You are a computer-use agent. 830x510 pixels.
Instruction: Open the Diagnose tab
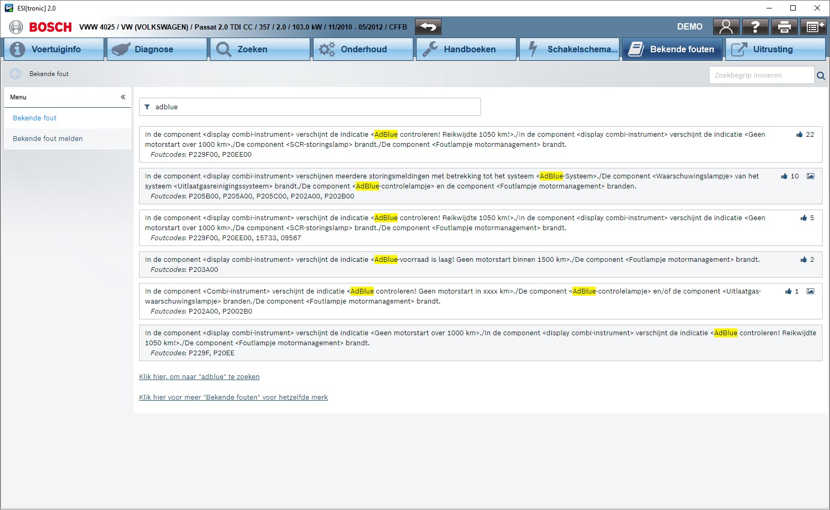click(x=156, y=49)
